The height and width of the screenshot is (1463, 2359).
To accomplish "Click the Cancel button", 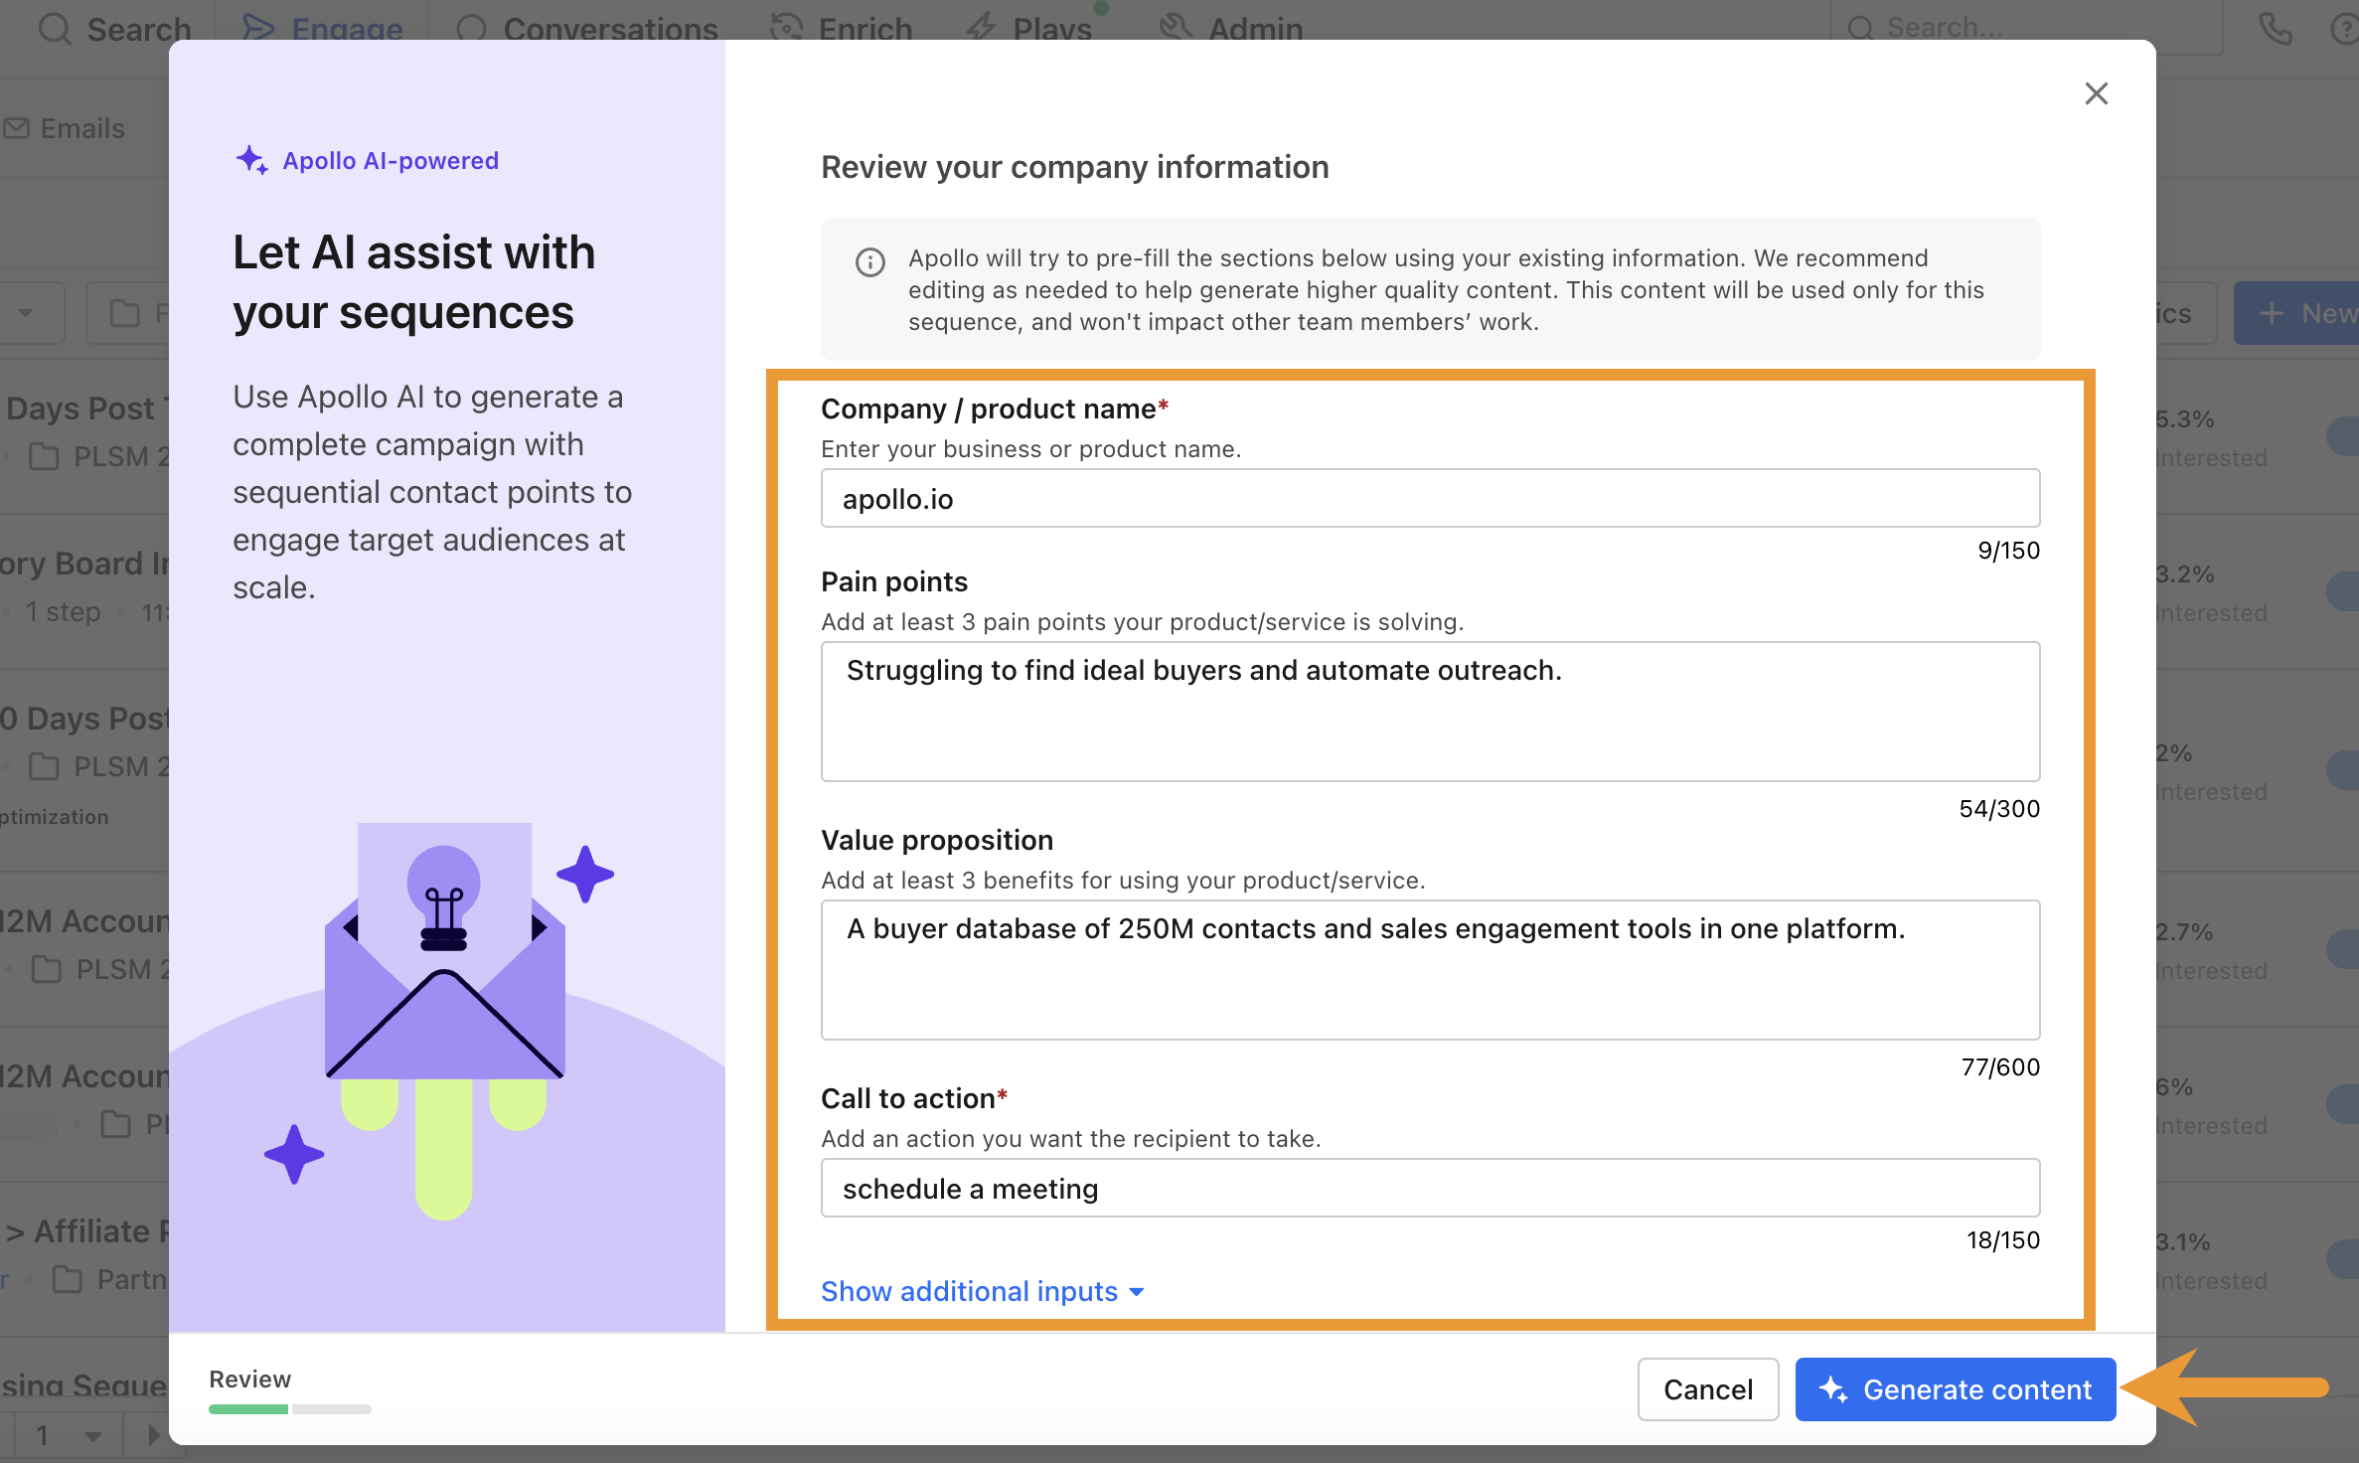I will [x=1707, y=1388].
